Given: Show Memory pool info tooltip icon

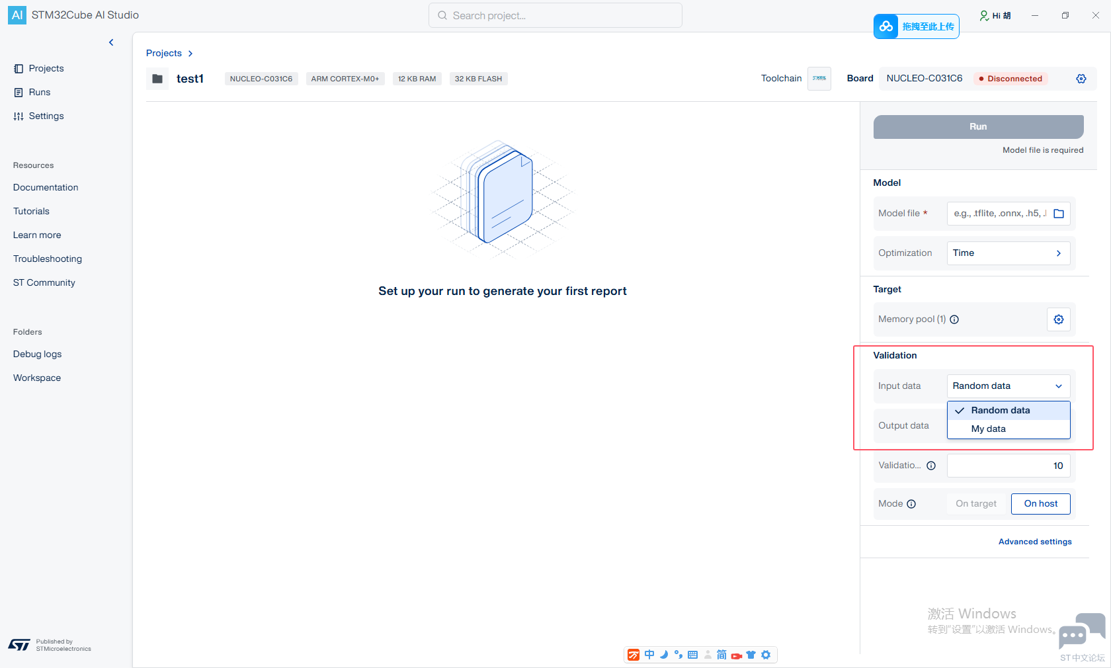Looking at the screenshot, I should pos(954,319).
